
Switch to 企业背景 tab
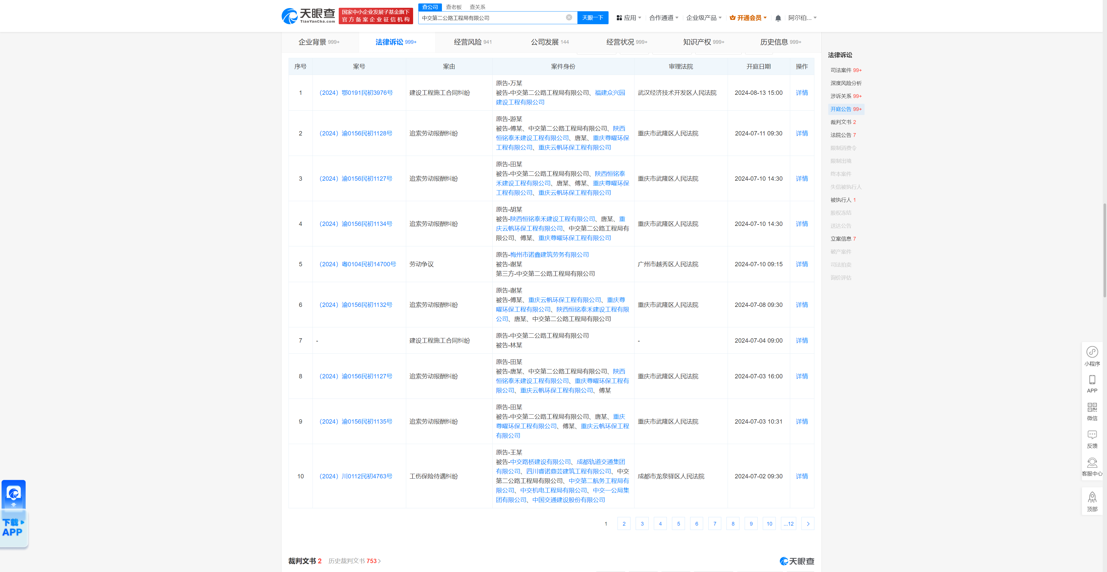coord(319,42)
